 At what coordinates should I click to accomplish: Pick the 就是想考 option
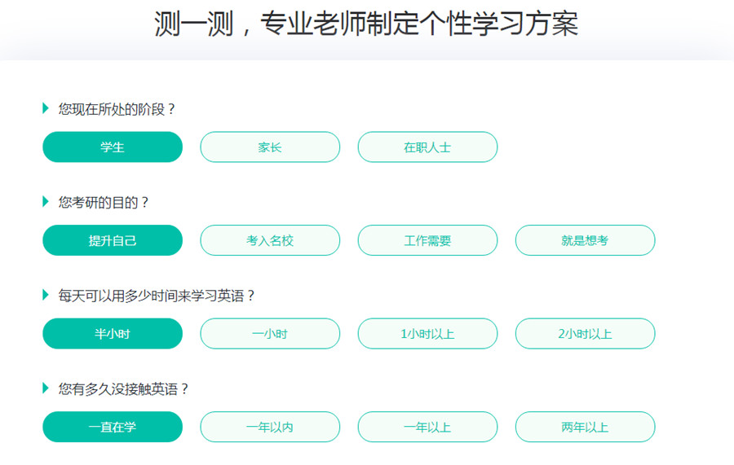point(585,240)
